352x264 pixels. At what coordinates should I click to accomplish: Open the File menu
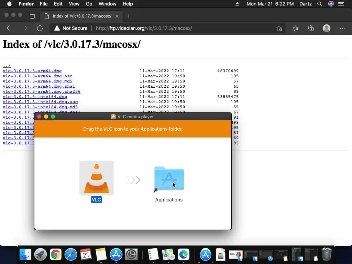click(44, 4)
